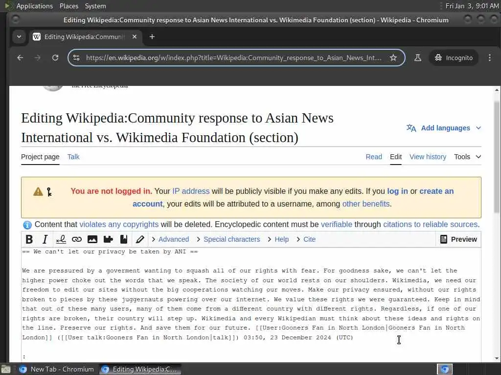Insert an image or media file
Viewport: 501px width, 375px height.
point(92,239)
